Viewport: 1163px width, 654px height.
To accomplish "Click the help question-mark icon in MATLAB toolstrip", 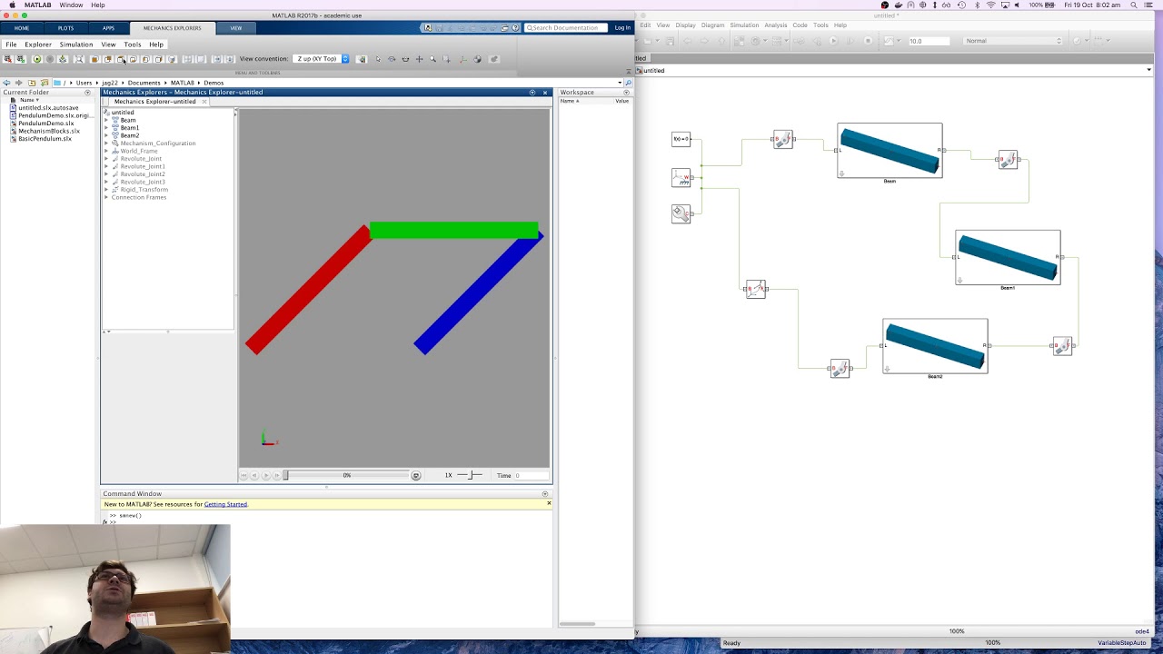I will coord(516,27).
